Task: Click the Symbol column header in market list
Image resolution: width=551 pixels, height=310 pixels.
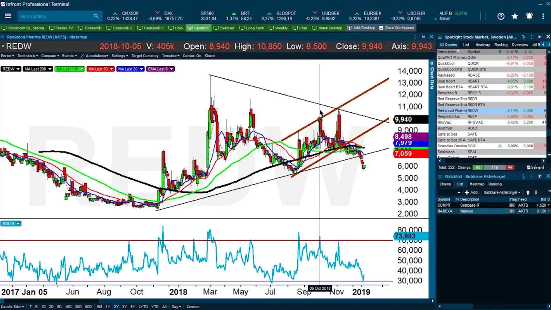Action: [x=474, y=52]
